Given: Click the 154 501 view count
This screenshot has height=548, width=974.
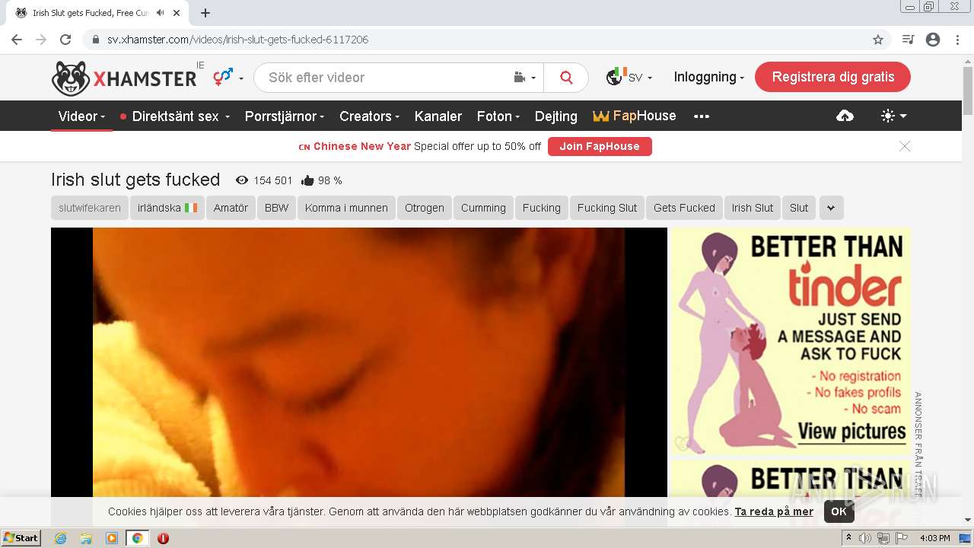Looking at the screenshot, I should (x=264, y=180).
